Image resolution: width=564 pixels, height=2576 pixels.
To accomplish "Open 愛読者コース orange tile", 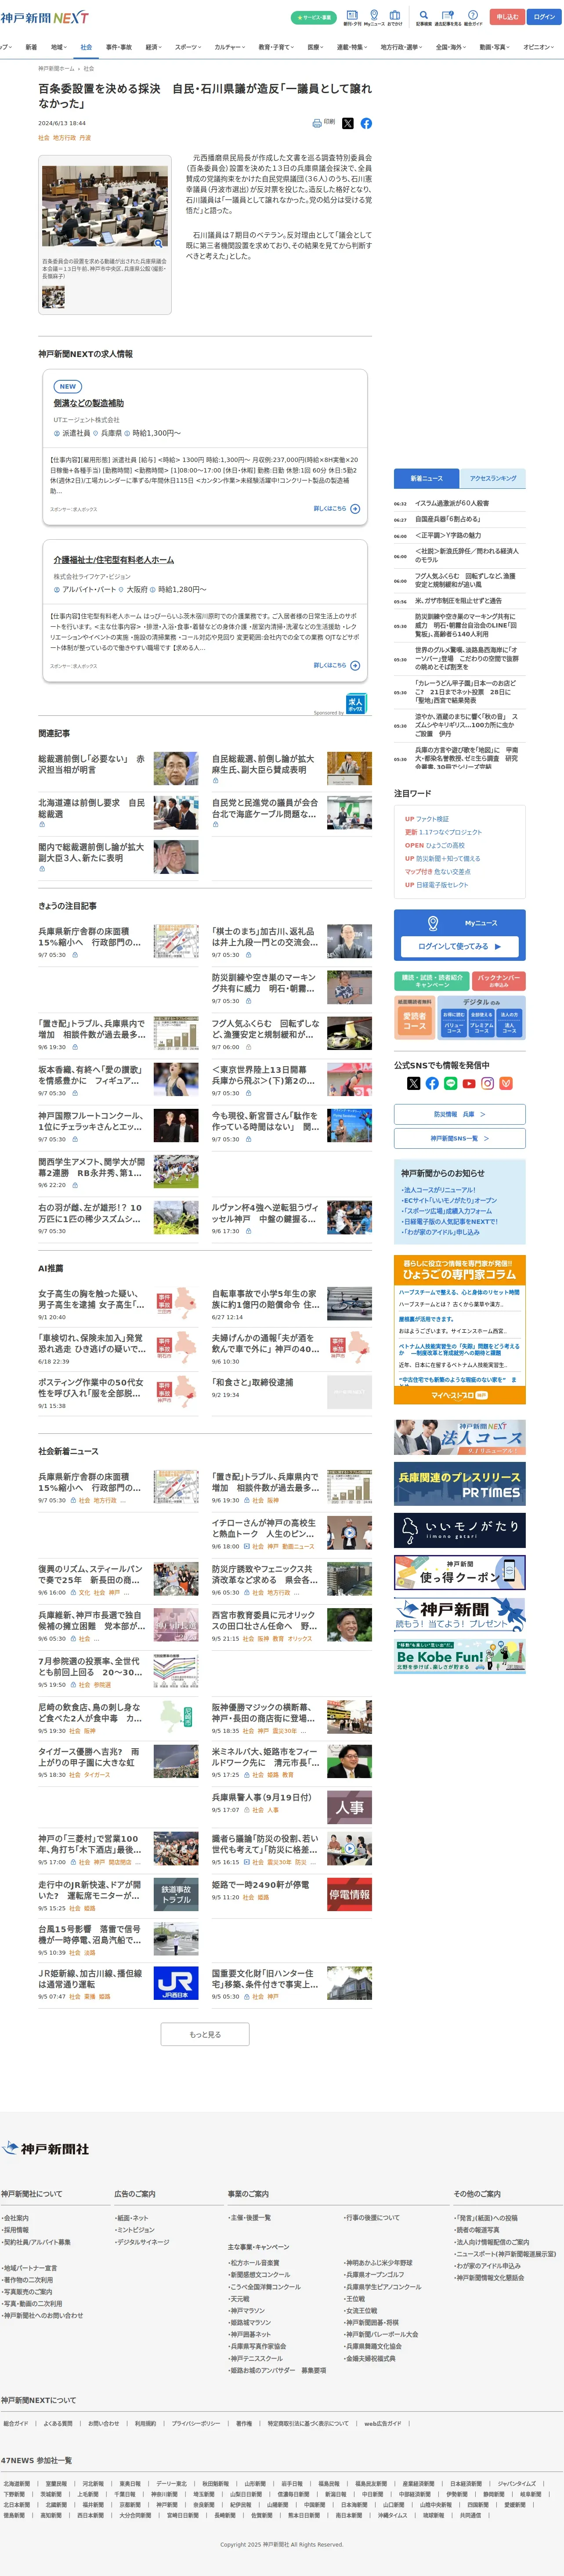I will (414, 1021).
